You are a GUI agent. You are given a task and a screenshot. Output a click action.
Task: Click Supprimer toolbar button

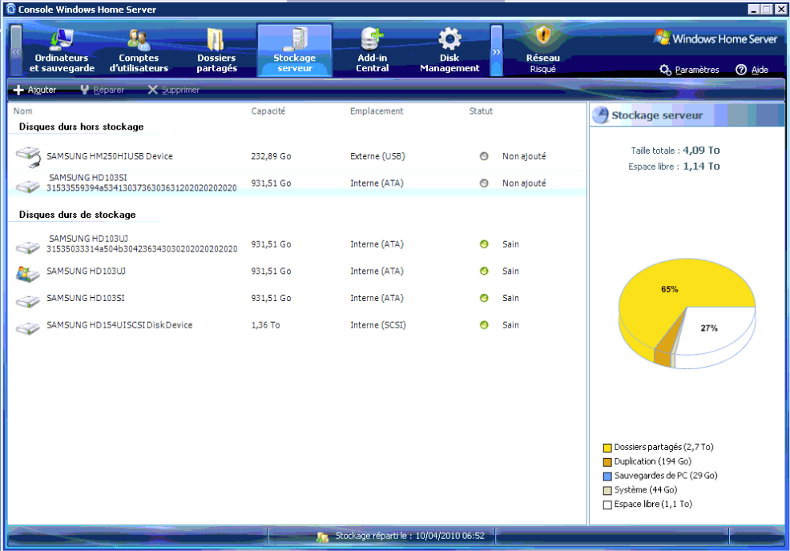point(173,90)
